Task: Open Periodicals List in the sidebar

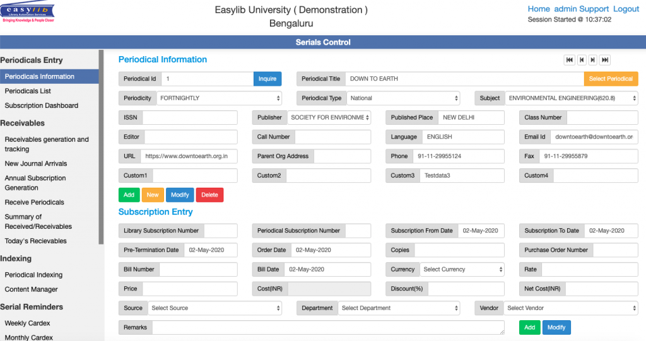Action: point(28,91)
